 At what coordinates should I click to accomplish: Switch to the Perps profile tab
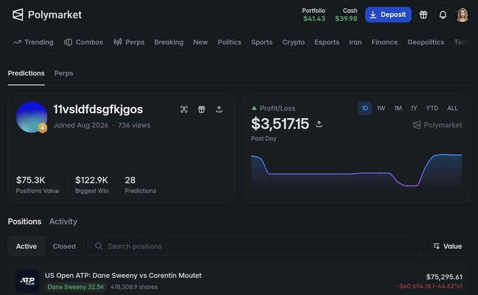point(64,73)
